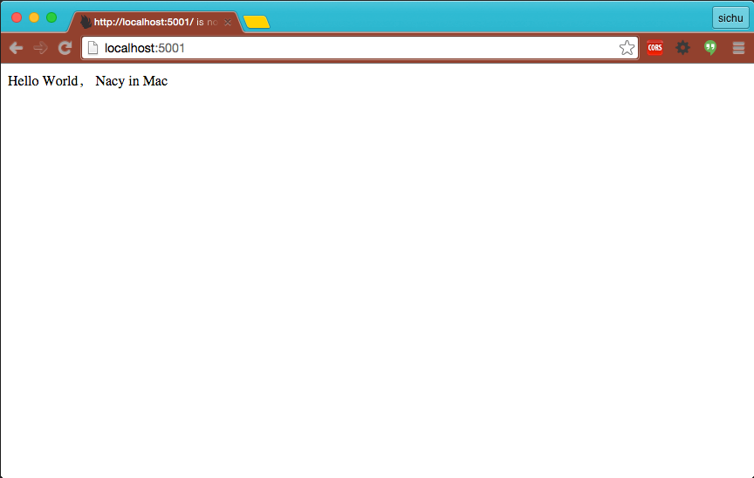Image resolution: width=754 pixels, height=478 pixels.
Task: Click the page info icon in the address bar
Action: [93, 48]
